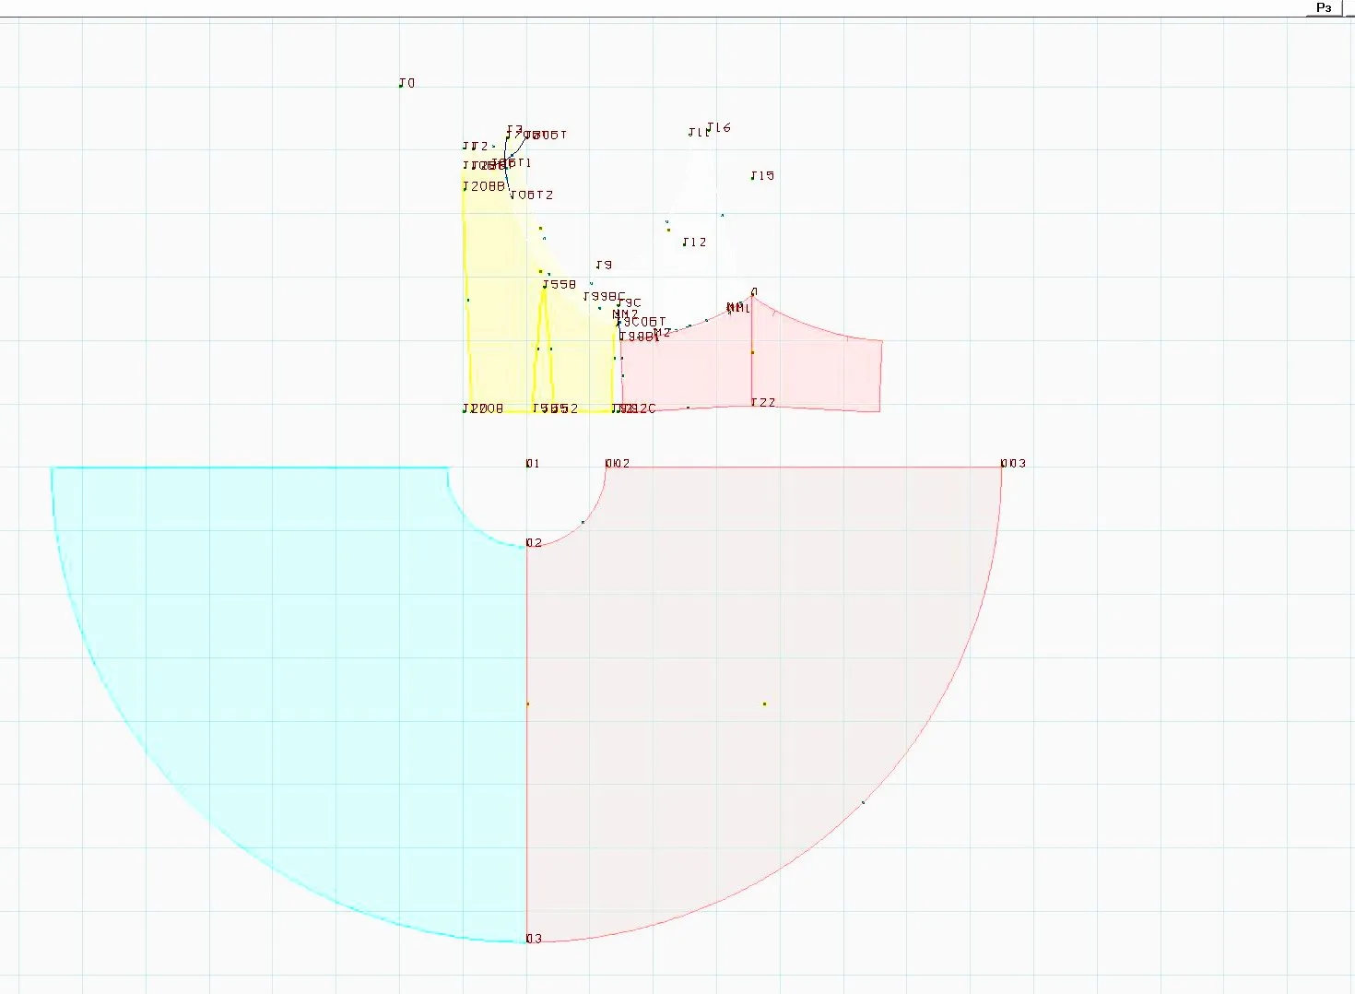Click waist point 02 on skirt center

(534, 542)
